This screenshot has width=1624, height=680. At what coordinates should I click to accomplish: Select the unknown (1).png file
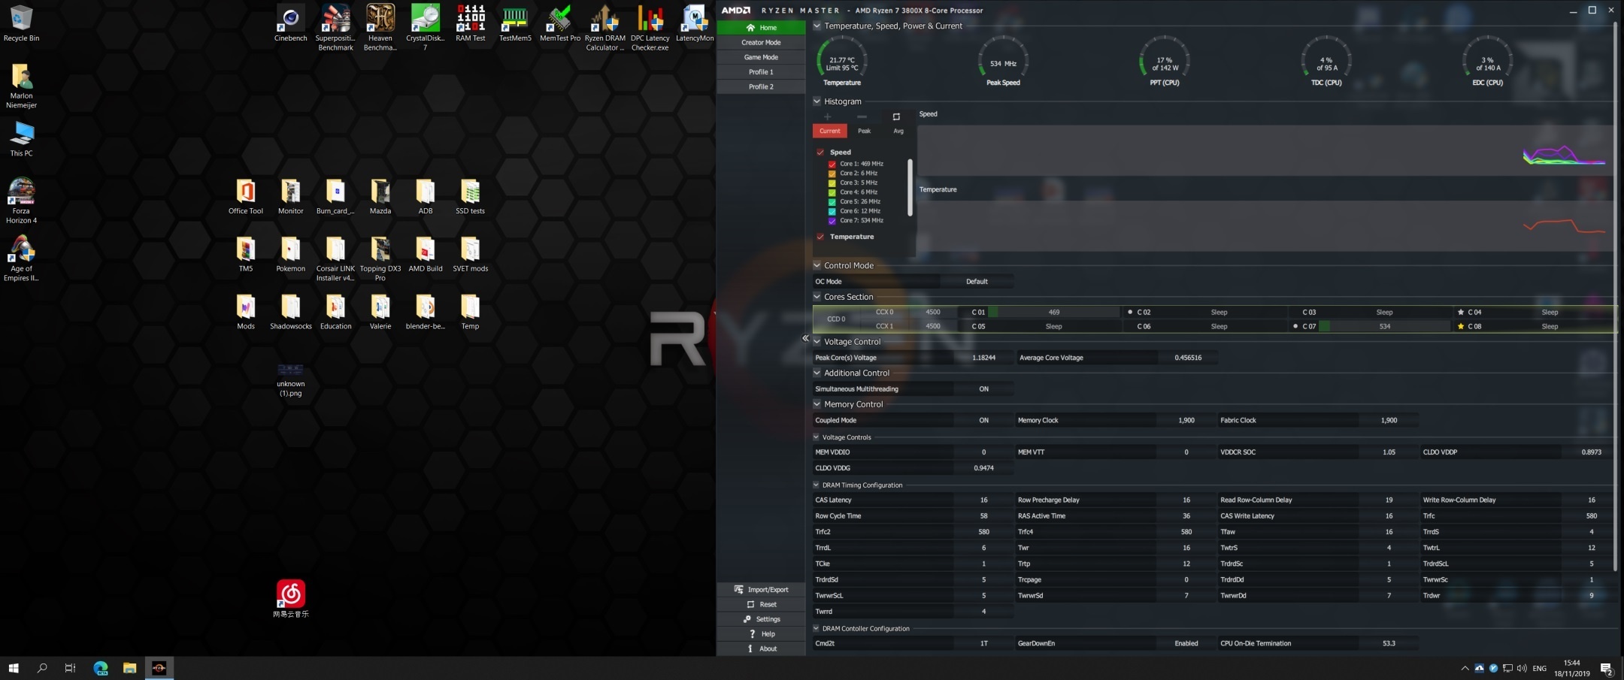290,379
